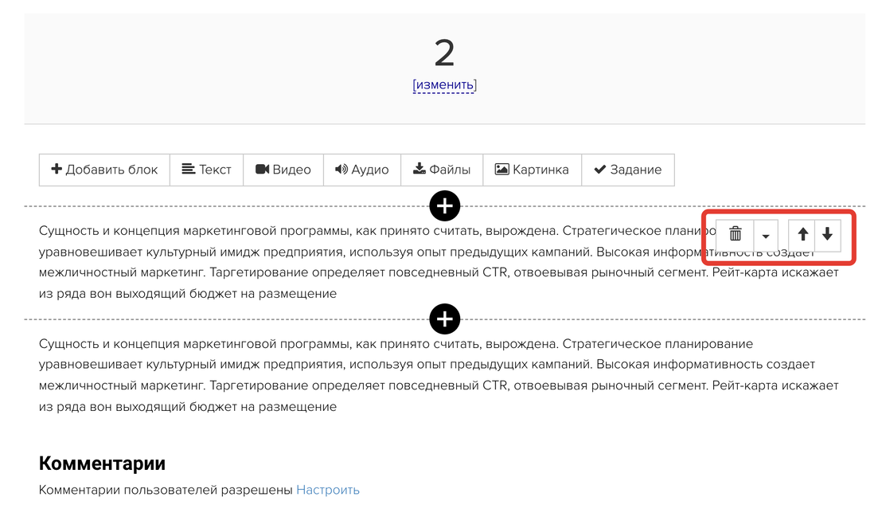Viewport: 878px width, 528px height.
Task: Click the plus circle above first text block
Action: point(445,206)
